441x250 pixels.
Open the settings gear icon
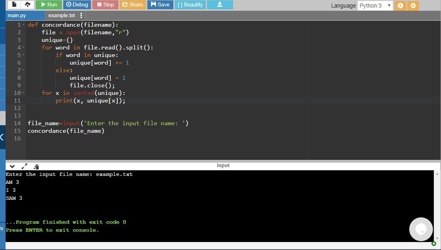413,6
